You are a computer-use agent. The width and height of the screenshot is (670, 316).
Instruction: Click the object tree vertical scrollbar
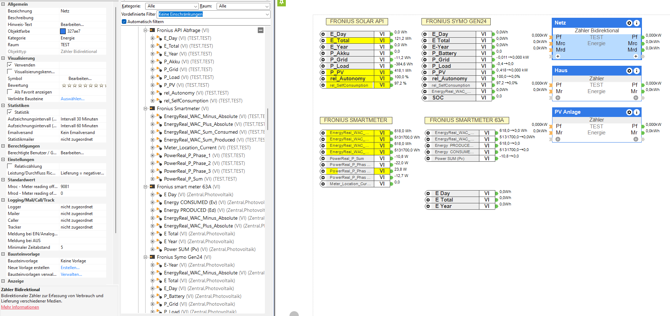[x=268, y=119]
